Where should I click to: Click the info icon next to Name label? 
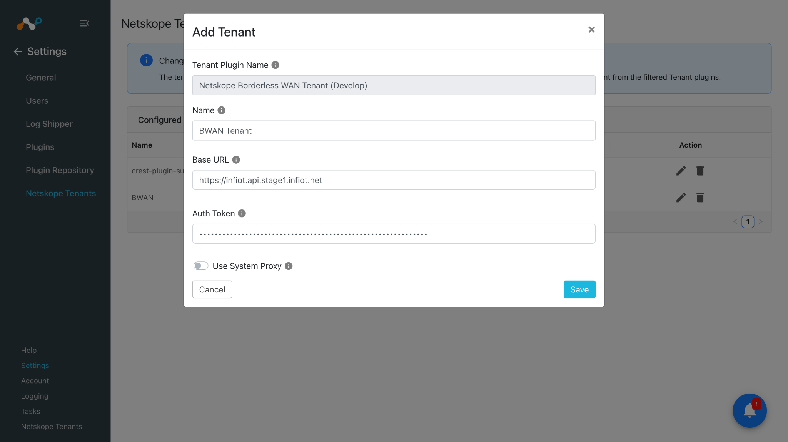coord(221,110)
